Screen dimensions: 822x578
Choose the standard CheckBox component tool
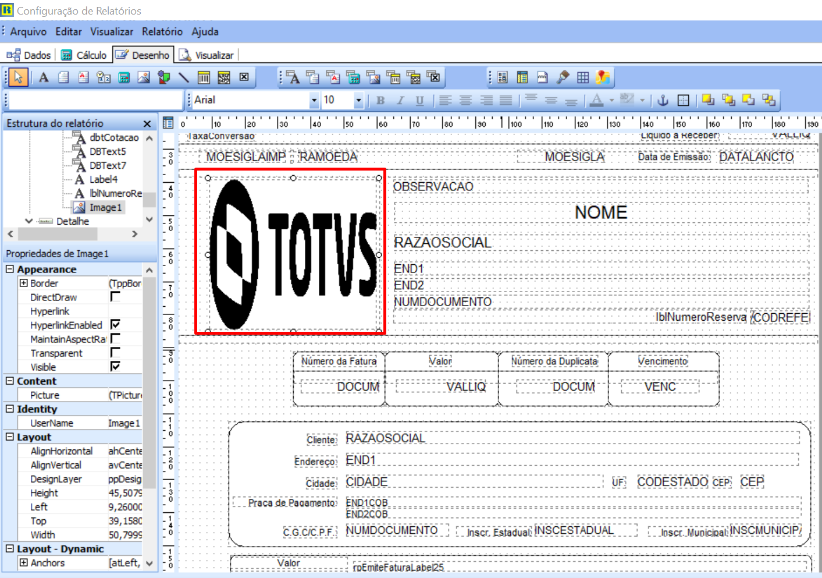tap(244, 77)
